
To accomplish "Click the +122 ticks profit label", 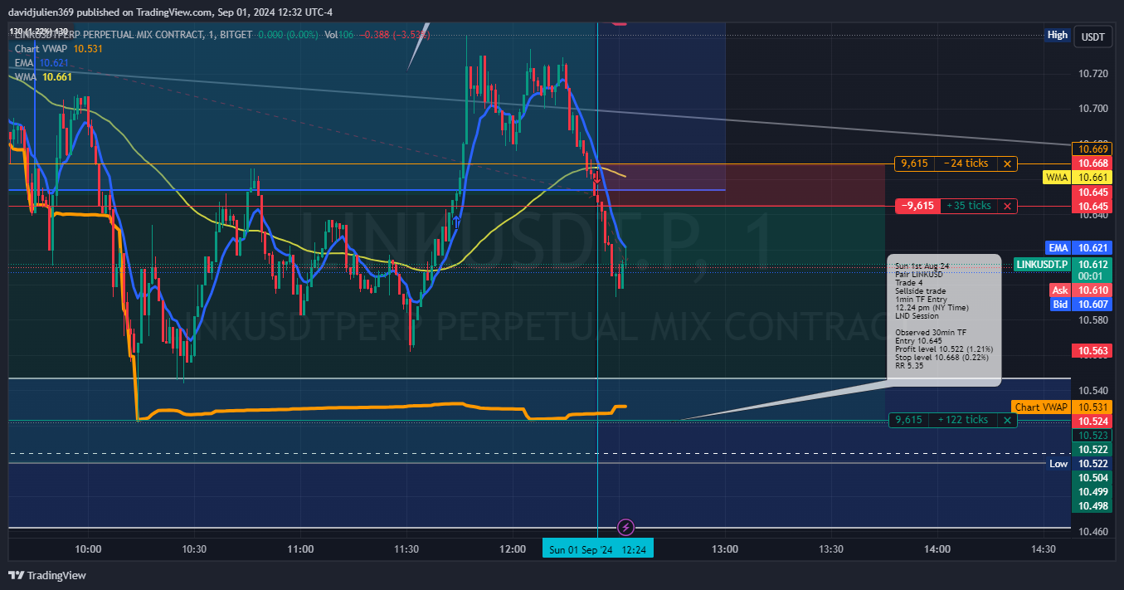I will pos(963,420).
